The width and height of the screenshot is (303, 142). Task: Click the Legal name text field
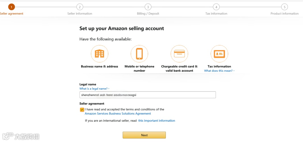point(148,95)
